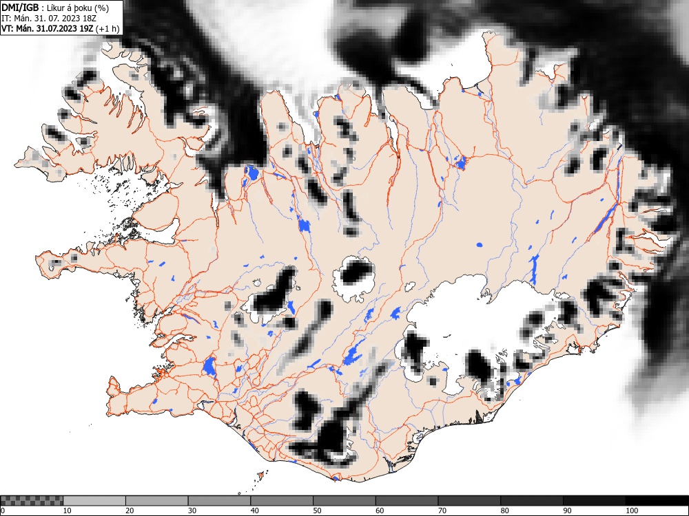The image size is (689, 516).
Task: Click the legend label '60'
Action: click(379, 510)
